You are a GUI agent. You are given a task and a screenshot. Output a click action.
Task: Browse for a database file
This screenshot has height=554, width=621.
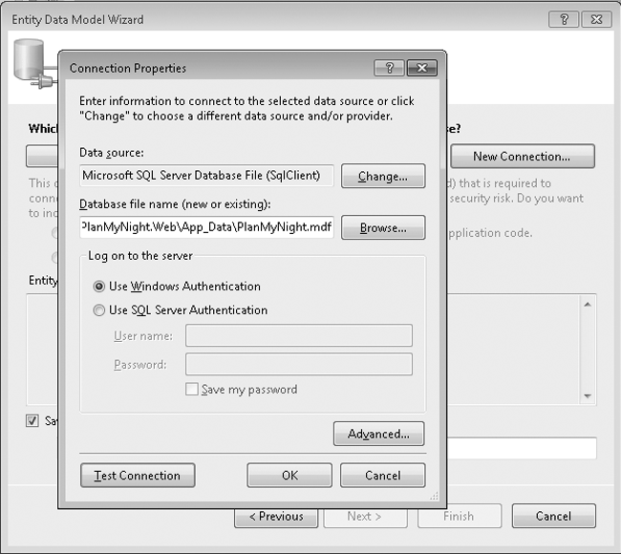point(383,227)
